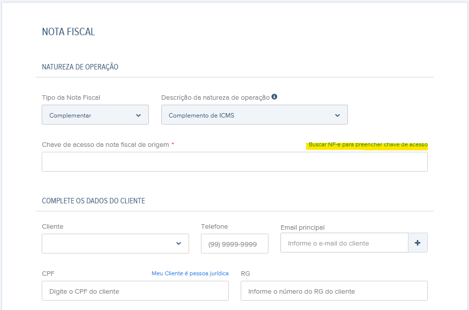Click the red asterisk marking the required chave field
The width and height of the screenshot is (469, 310).
click(173, 143)
